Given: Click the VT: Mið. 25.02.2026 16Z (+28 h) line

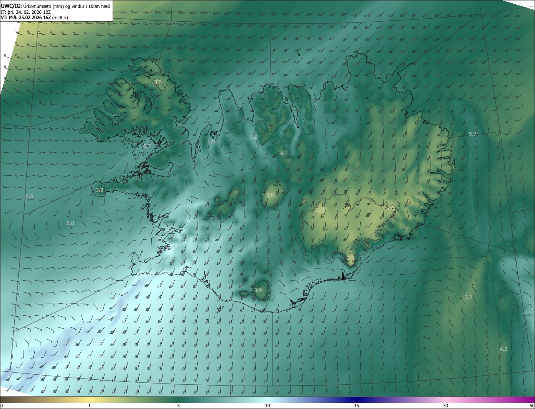Looking at the screenshot, I should point(34,18).
